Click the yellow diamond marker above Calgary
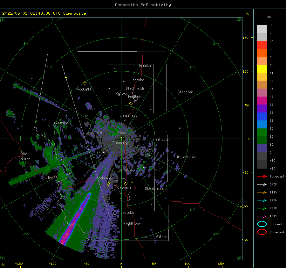Viewport: 286px width, 268px height. (x=126, y=184)
